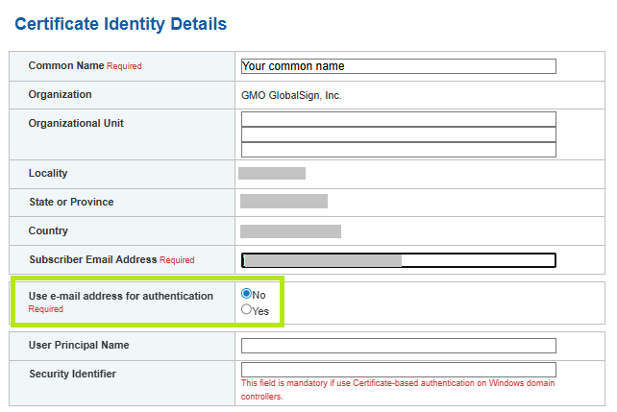Click the Subscriber Email Address label
The image size is (617, 412).
(x=93, y=259)
